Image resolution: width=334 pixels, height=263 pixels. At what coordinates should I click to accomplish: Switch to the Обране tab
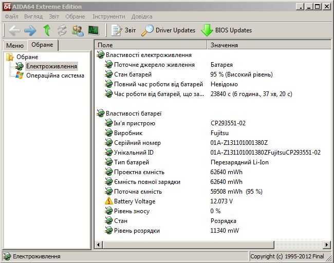click(x=42, y=45)
